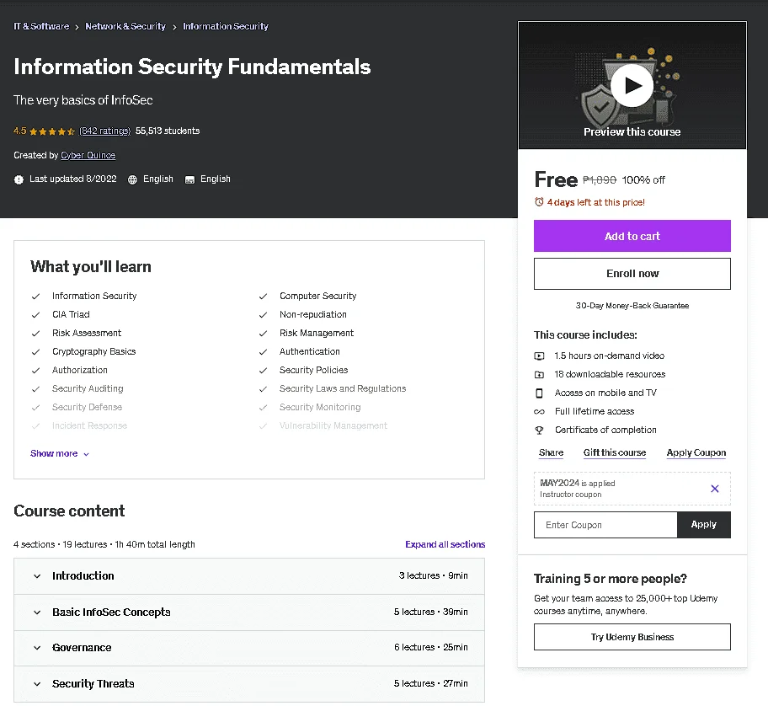Click '30-Day Money-Back Guarantee' text
The width and height of the screenshot is (768, 706).
click(632, 306)
